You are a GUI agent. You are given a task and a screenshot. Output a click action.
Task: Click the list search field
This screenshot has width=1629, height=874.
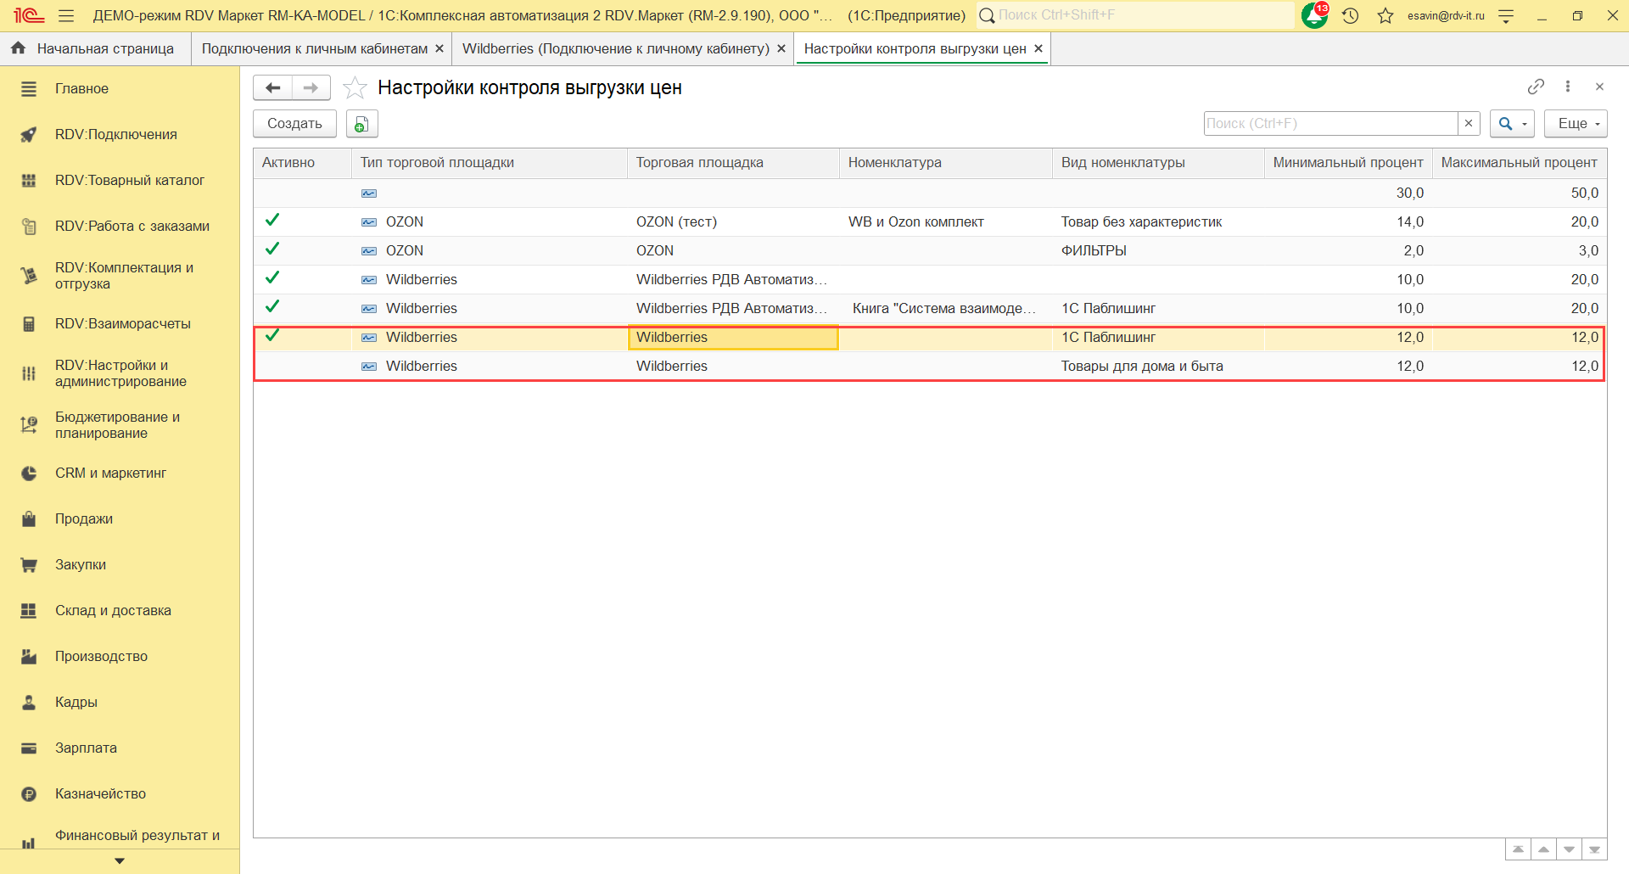1330,124
